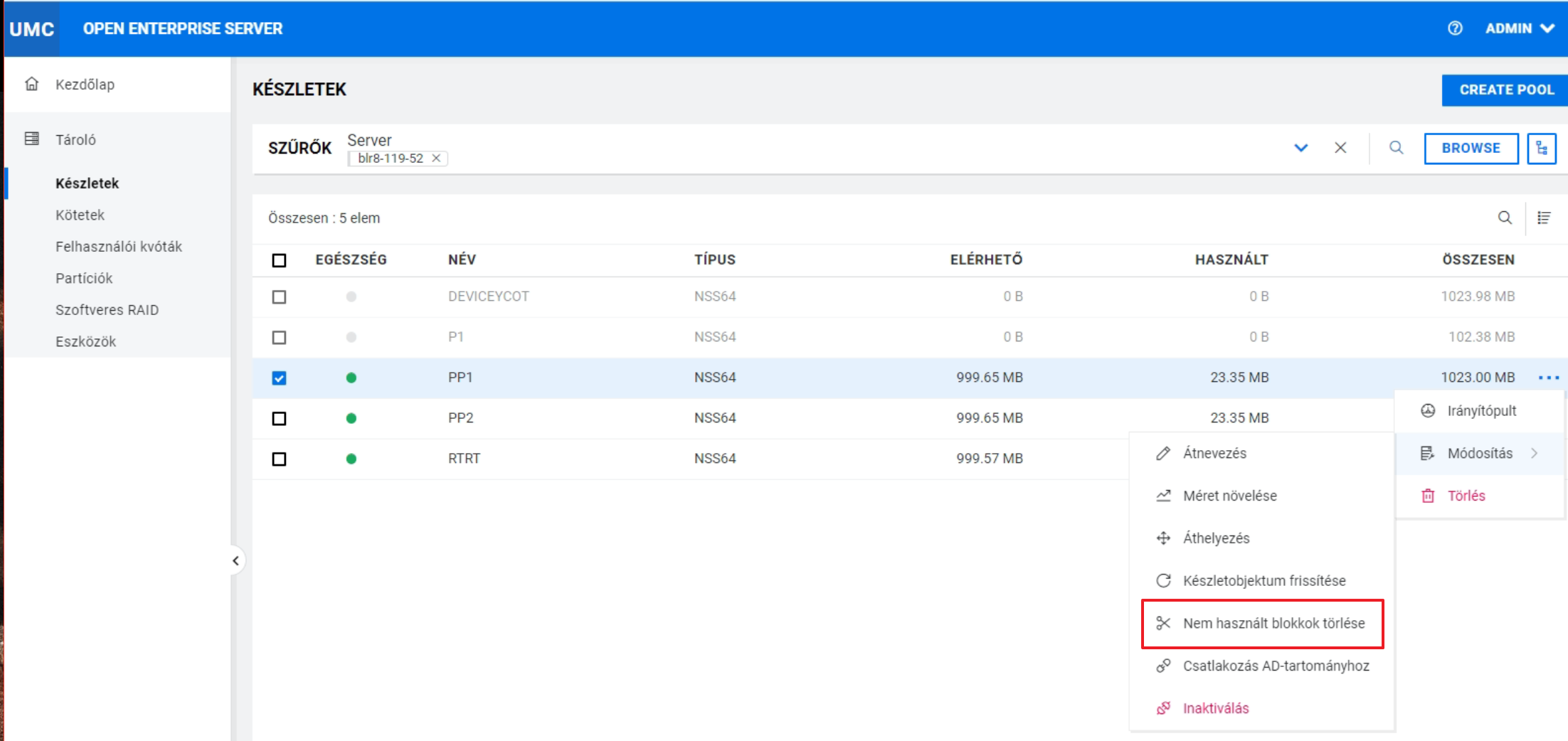The image size is (1568, 741).
Task: Uncheck the PP1 pool checkbox
Action: [x=279, y=378]
